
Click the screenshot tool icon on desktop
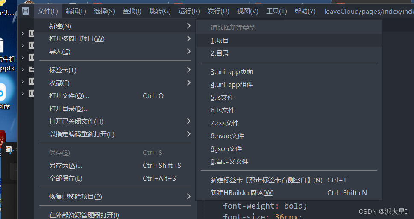tap(9, 151)
